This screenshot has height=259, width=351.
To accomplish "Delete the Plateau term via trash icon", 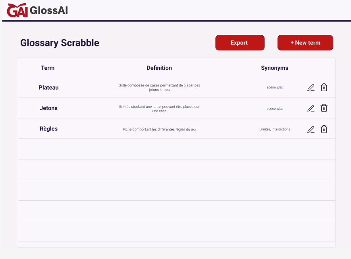I will pos(324,88).
